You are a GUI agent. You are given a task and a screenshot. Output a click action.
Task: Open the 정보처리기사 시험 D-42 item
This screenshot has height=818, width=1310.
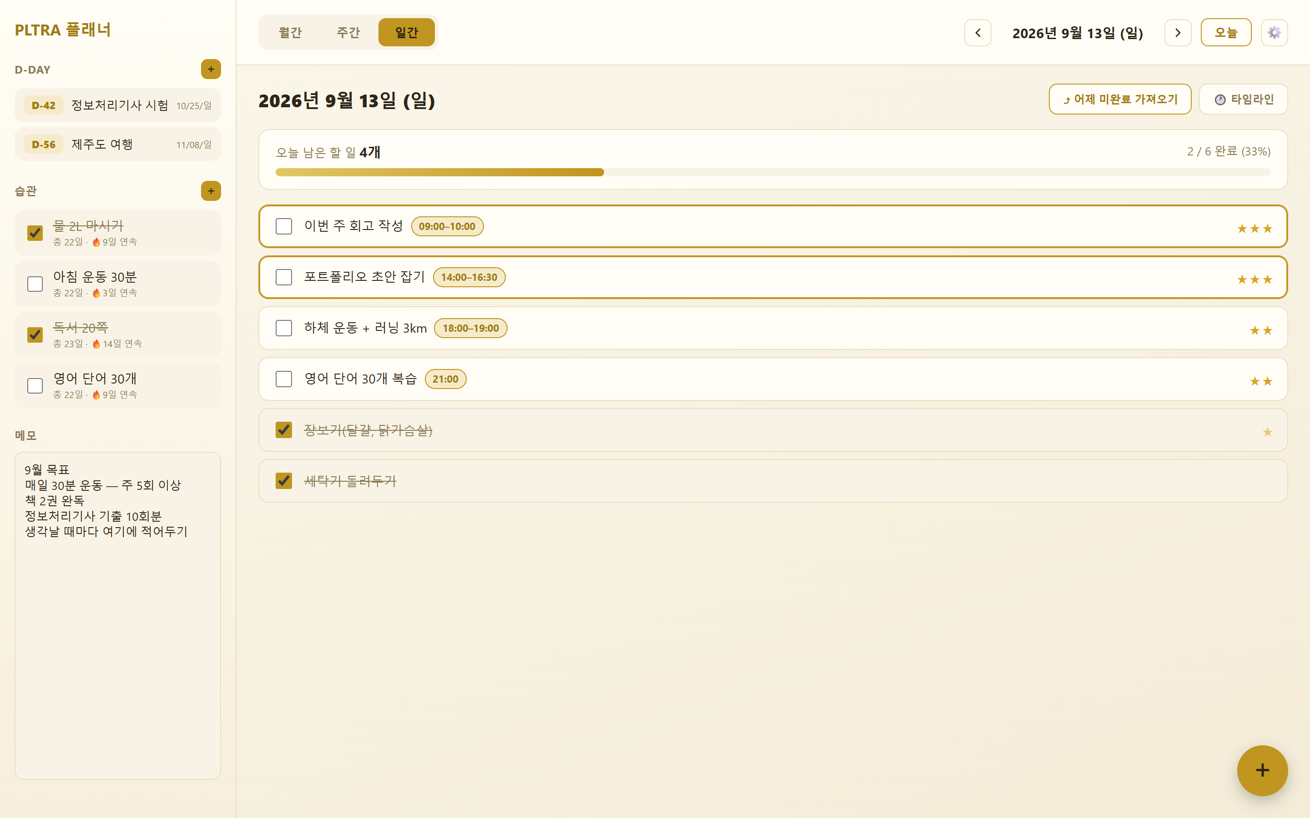point(117,105)
